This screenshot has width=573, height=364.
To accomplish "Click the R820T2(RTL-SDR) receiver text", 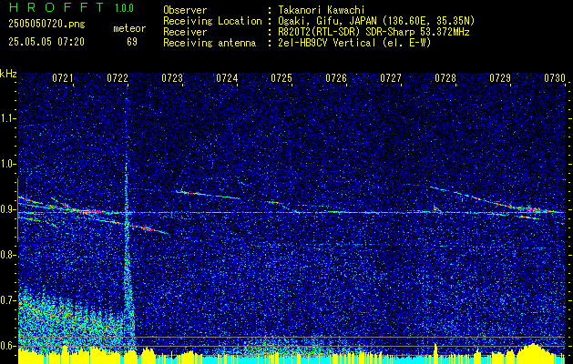I will click(373, 32).
